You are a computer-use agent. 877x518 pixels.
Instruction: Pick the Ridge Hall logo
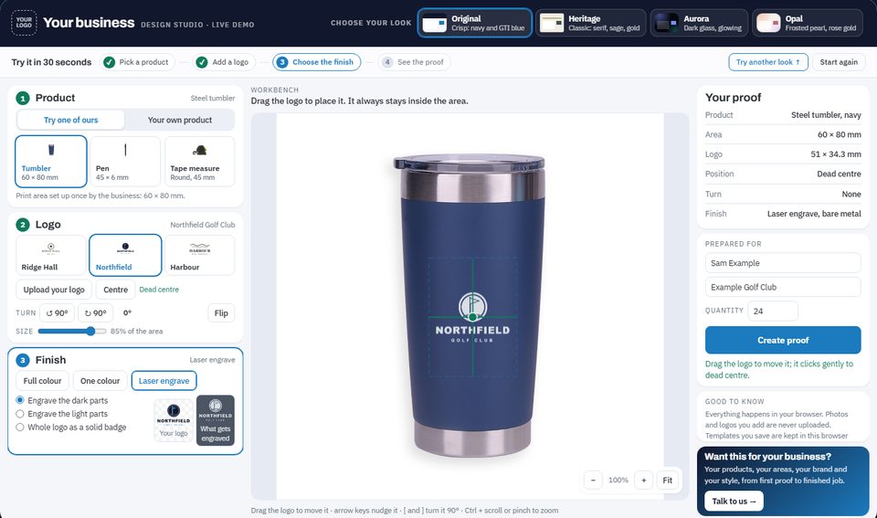coord(51,255)
